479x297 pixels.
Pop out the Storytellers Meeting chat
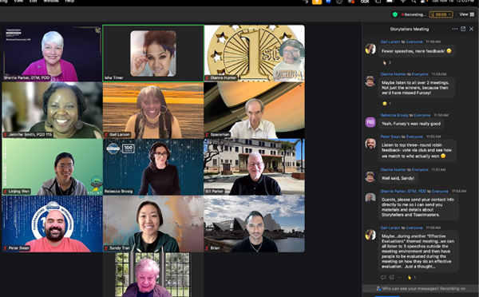click(x=463, y=29)
